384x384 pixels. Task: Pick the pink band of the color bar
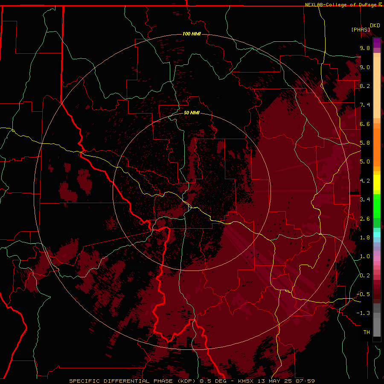point(377,259)
